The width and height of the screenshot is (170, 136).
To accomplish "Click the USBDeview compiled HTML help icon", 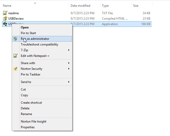I will click(5, 18).
